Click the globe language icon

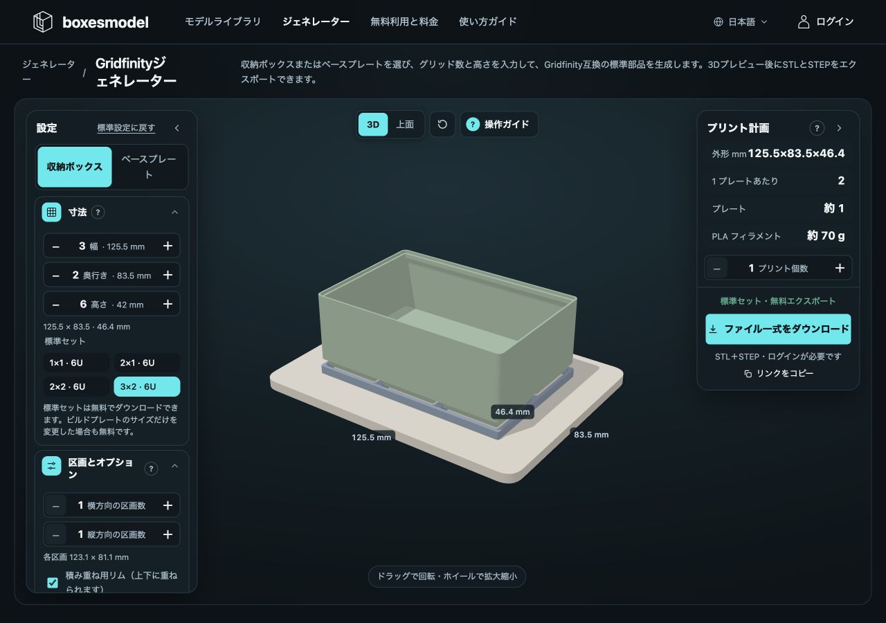pyautogui.click(x=718, y=22)
